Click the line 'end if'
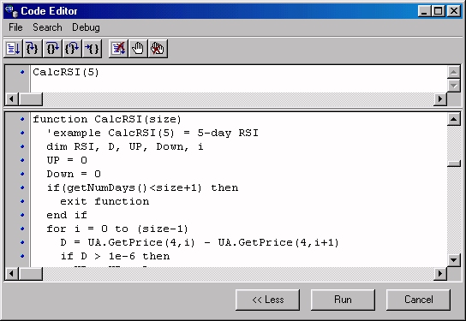This screenshot has width=466, height=321. point(67,215)
